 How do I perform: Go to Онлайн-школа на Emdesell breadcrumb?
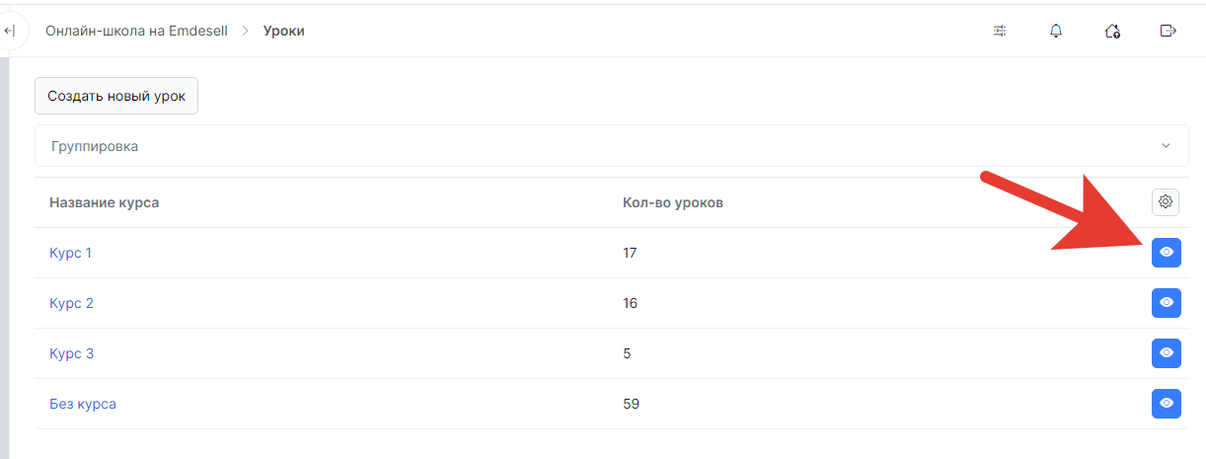pos(136,31)
